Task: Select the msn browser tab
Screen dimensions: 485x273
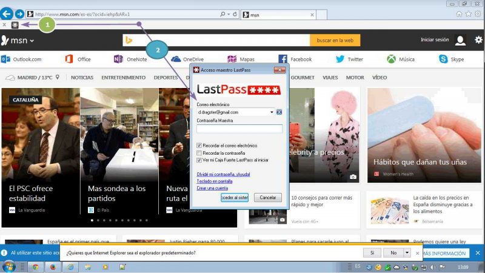Action: point(278,15)
